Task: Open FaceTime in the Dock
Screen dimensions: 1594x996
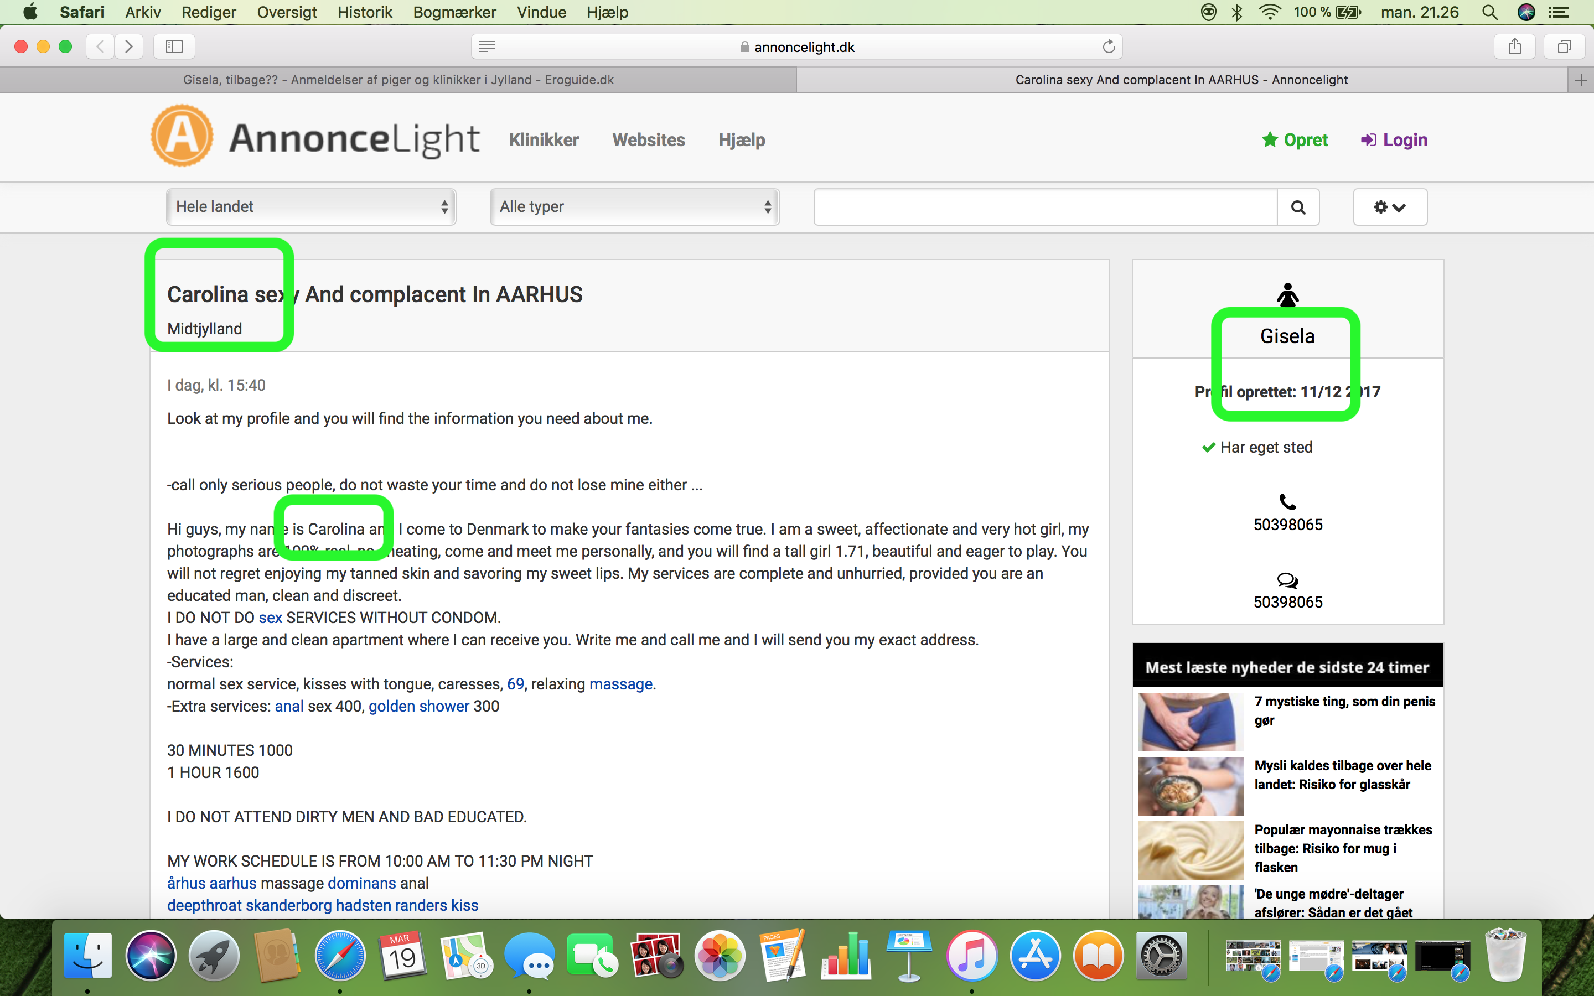Action: click(x=593, y=955)
